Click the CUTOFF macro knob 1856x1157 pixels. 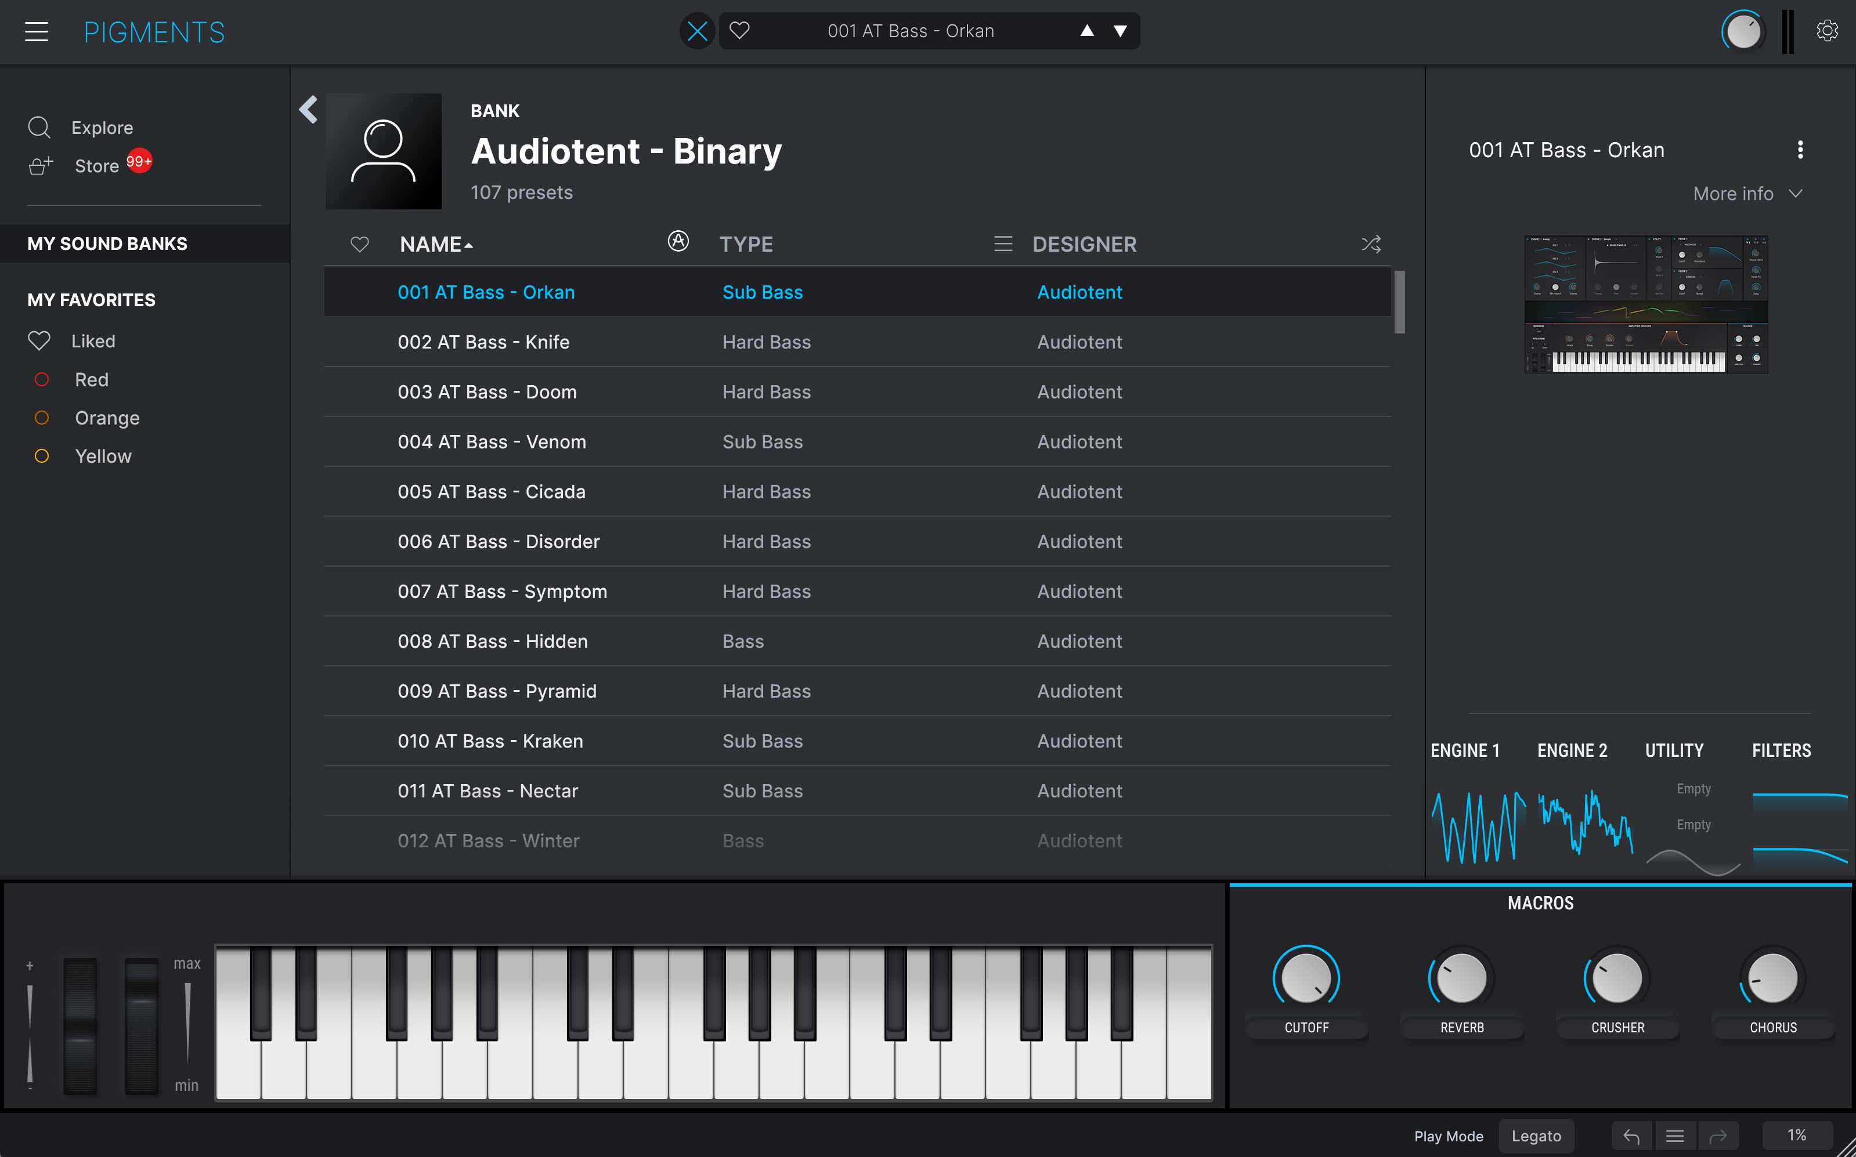click(1305, 978)
